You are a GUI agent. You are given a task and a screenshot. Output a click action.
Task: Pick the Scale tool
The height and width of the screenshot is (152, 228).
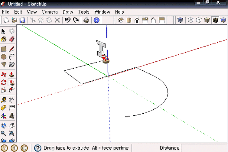coord(4,90)
